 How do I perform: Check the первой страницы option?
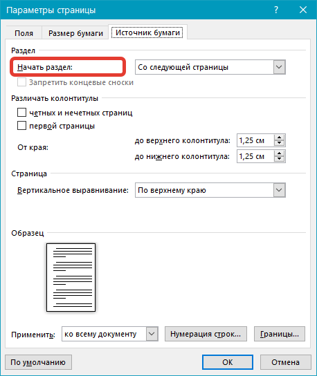click(x=22, y=125)
